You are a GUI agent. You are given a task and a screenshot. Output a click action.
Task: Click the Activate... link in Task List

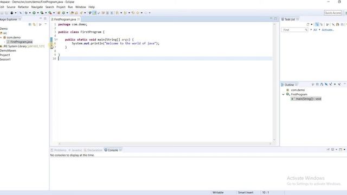(327, 30)
